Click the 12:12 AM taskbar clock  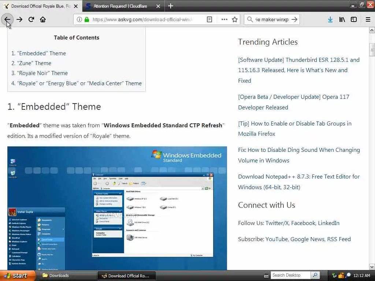coord(361,276)
